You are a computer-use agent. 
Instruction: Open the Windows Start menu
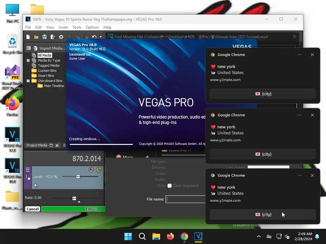tap(128, 236)
